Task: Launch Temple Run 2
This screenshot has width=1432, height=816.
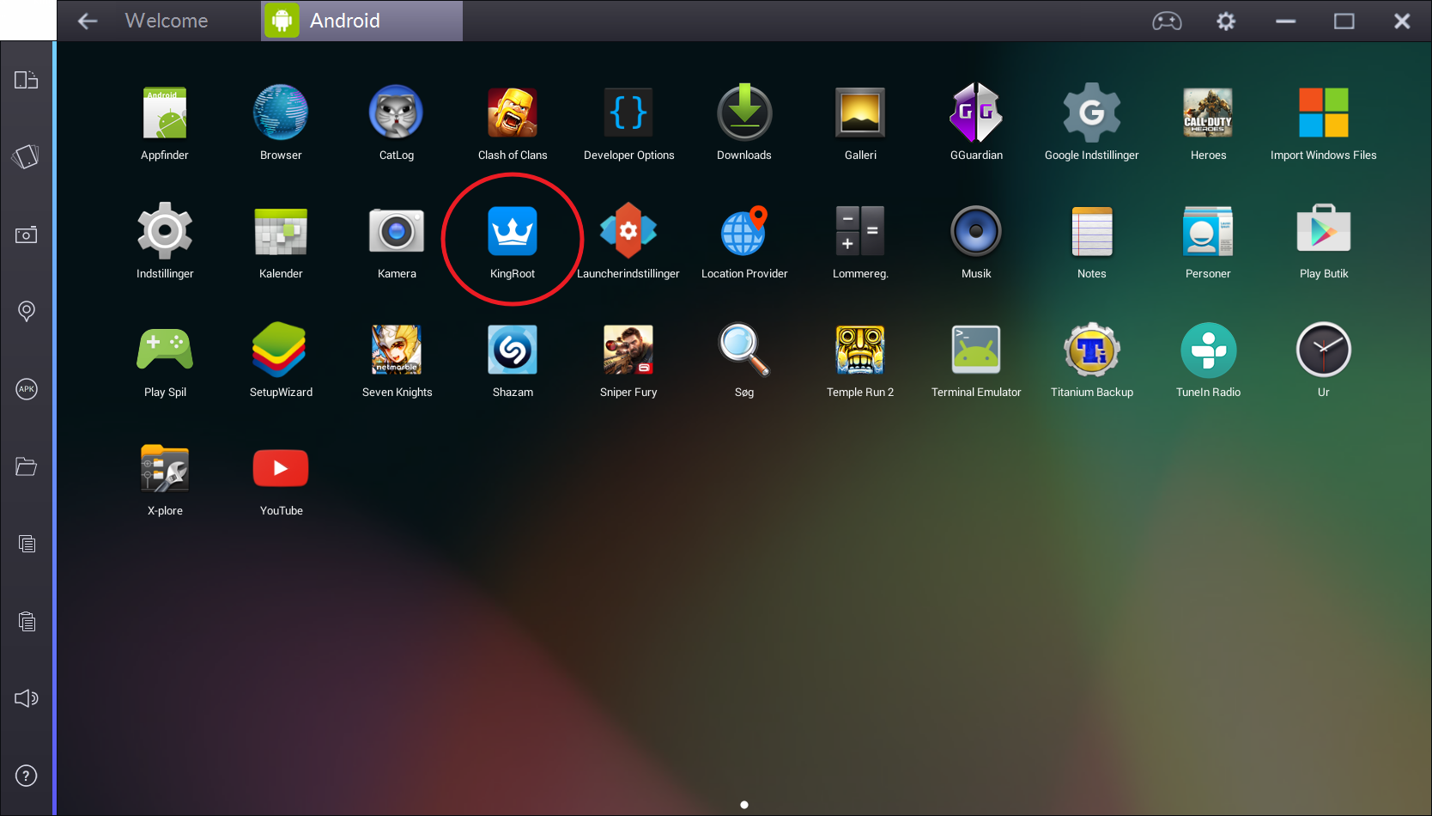Action: (x=860, y=350)
